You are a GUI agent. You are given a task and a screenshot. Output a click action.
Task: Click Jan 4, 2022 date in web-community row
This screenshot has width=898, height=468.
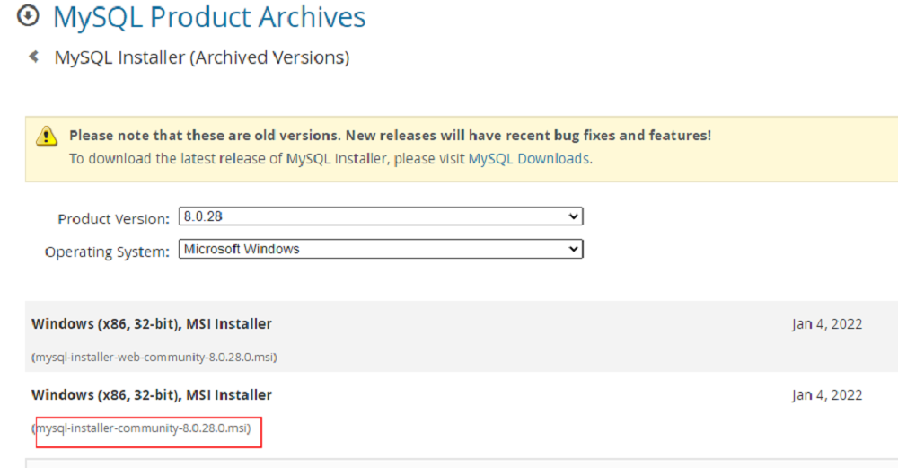(827, 323)
